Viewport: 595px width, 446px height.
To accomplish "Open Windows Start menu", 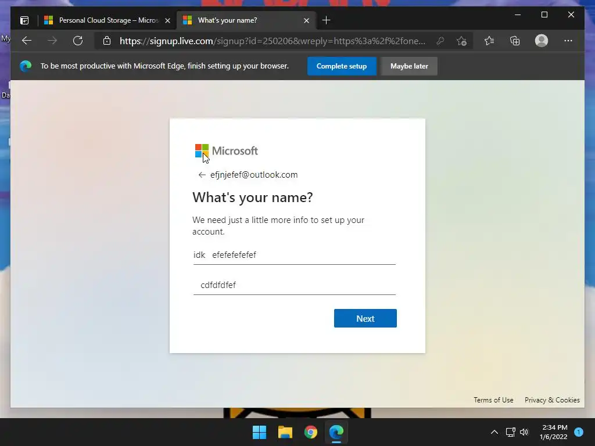I will tap(260, 432).
